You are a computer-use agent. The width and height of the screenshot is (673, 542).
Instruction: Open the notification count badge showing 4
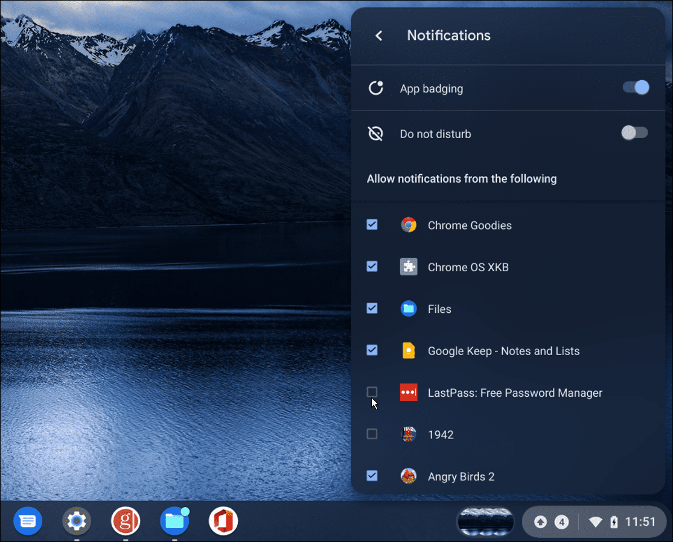pos(561,522)
